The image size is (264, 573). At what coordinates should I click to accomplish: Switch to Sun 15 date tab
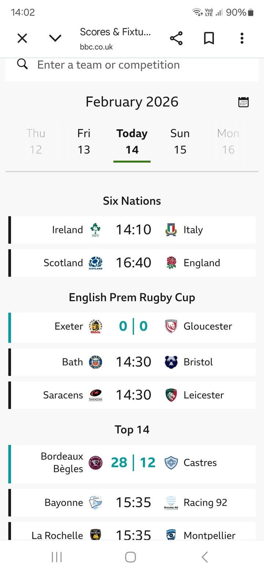[180, 141]
